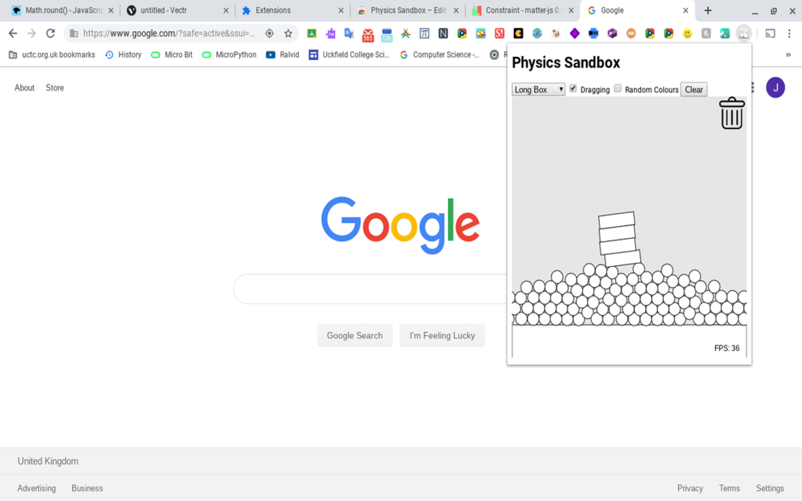Switch to the Constraint - matter-js tab
The height and width of the screenshot is (501, 802).
pyautogui.click(x=523, y=11)
